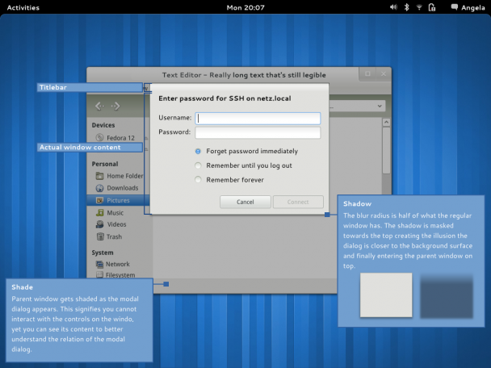
Task: Click the scrollbar up arrow
Action: tap(386, 122)
